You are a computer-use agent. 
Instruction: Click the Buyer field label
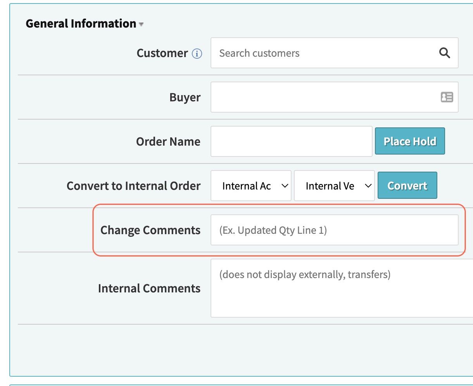click(185, 97)
